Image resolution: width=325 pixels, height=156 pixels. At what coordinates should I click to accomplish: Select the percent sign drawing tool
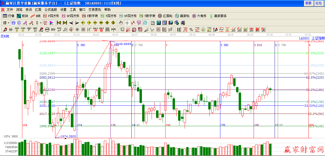point(191,30)
